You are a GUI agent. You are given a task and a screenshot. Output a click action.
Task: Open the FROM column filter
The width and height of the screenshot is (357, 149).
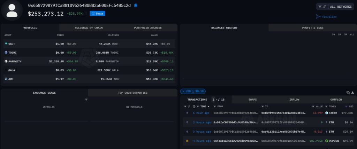point(214,107)
